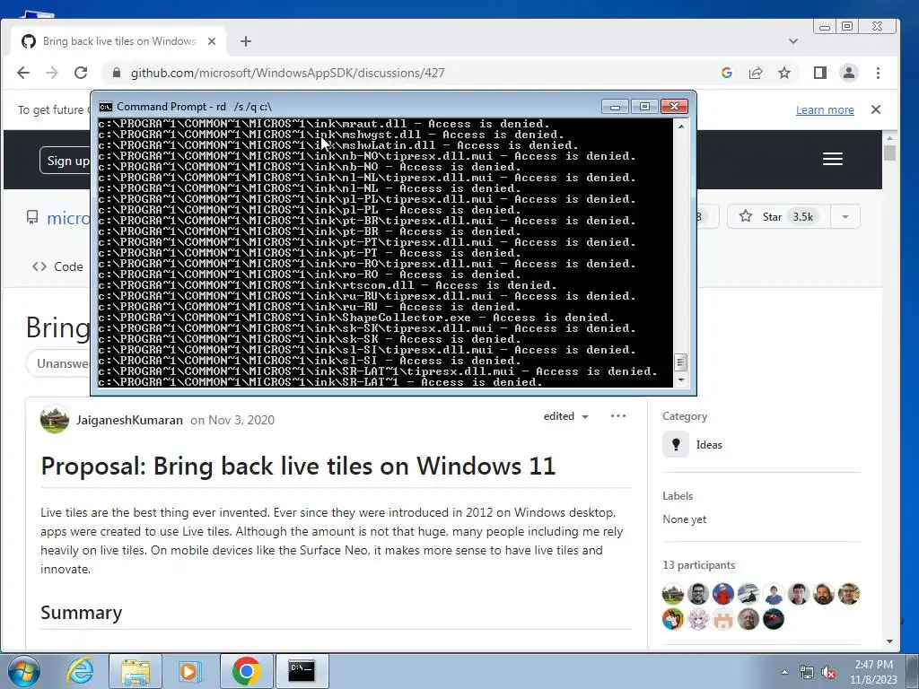
Task: Expand the Star list dropdown
Action: 845,217
